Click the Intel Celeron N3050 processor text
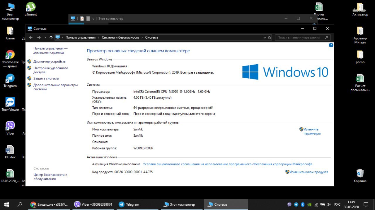375x210 pixels. (x=172, y=91)
